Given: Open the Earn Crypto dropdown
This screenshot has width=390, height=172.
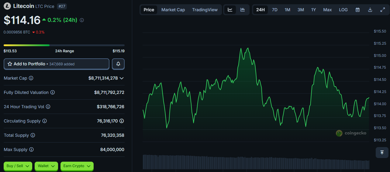Looking at the screenshot, I should [x=77, y=166].
